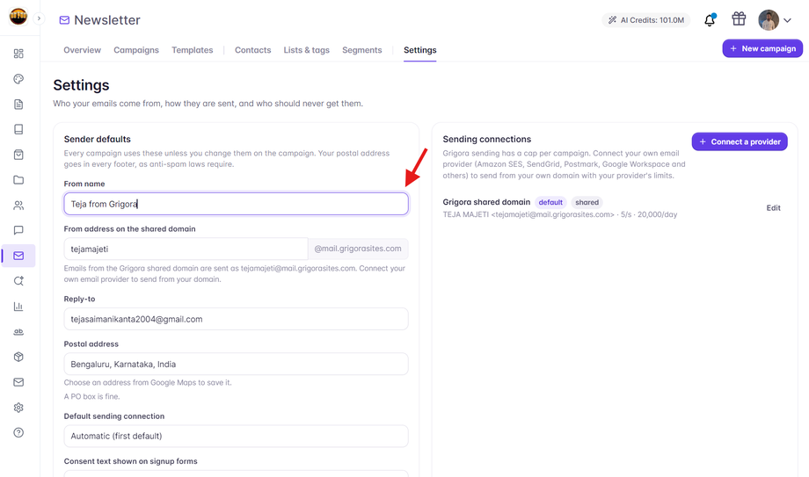Open the palette design icon in sidebar
This screenshot has width=809, height=477.
click(18, 79)
